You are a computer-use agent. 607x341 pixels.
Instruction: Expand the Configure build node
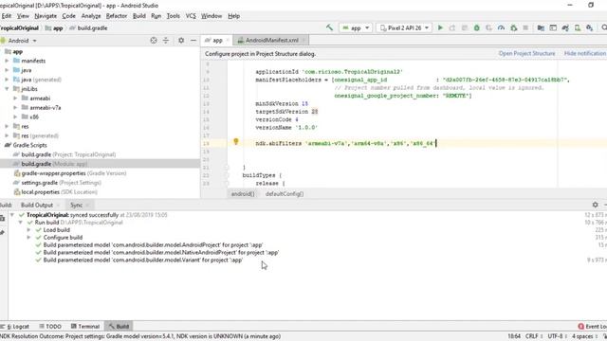pos(28,238)
